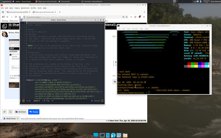Open the File menu in the Terminal window
221x138 pixels.
tap(119, 29)
